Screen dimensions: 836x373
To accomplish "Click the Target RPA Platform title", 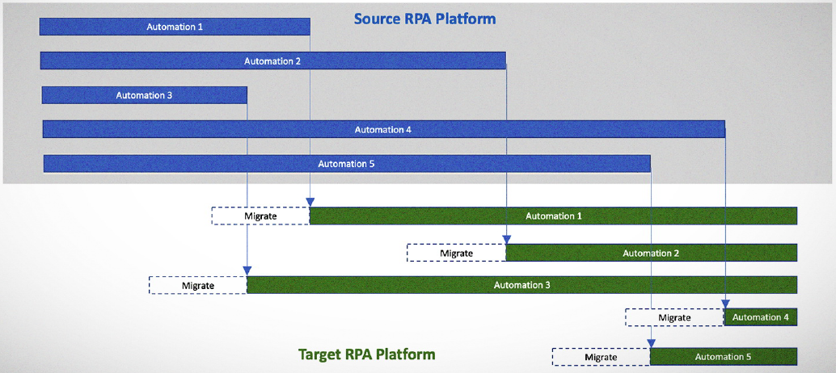I will pyautogui.click(x=366, y=354).
